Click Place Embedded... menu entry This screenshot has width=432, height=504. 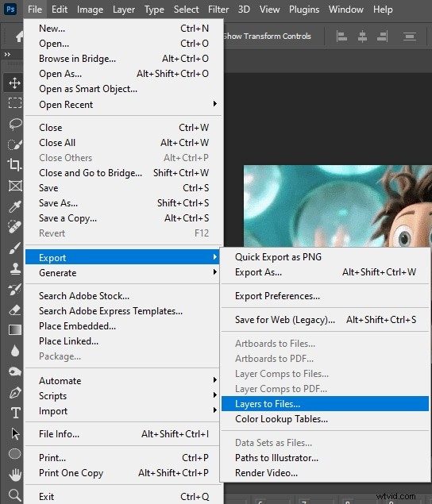[122, 326]
